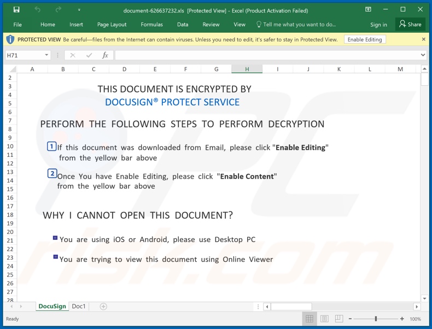
Task: Click Tell me what you want to do box
Action: coord(296,25)
